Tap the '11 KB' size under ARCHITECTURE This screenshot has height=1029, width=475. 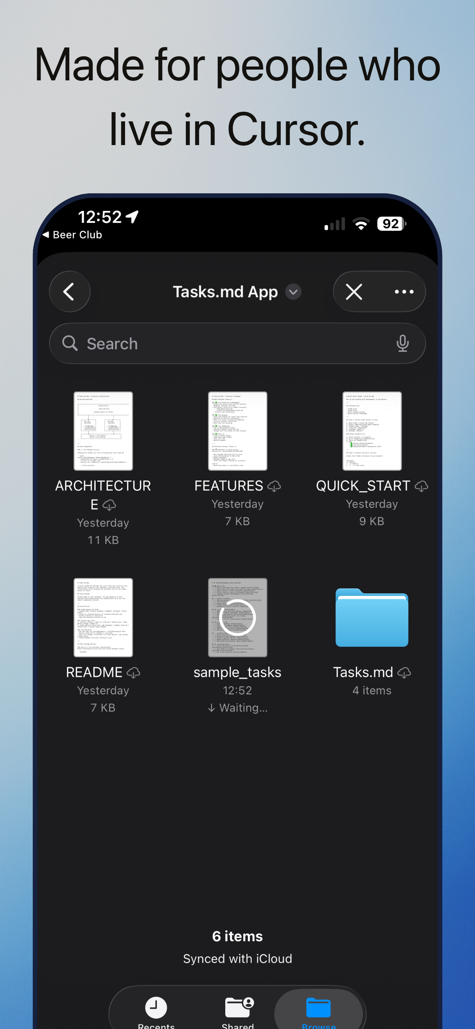point(103,540)
